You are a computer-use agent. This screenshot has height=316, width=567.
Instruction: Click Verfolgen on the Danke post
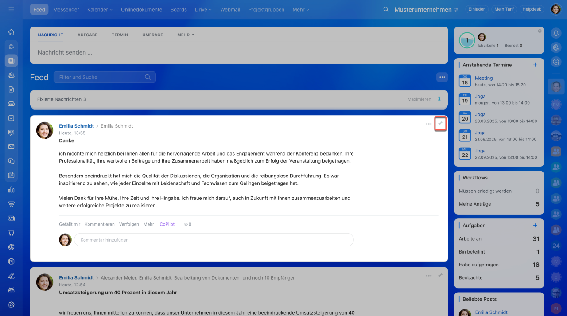pyautogui.click(x=129, y=224)
